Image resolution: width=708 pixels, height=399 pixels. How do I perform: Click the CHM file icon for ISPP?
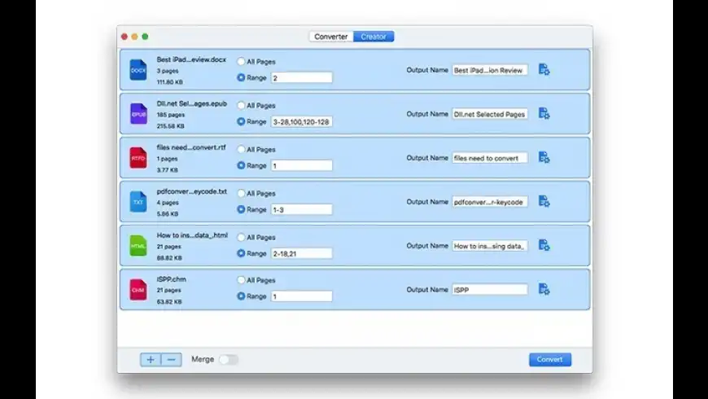[138, 290]
